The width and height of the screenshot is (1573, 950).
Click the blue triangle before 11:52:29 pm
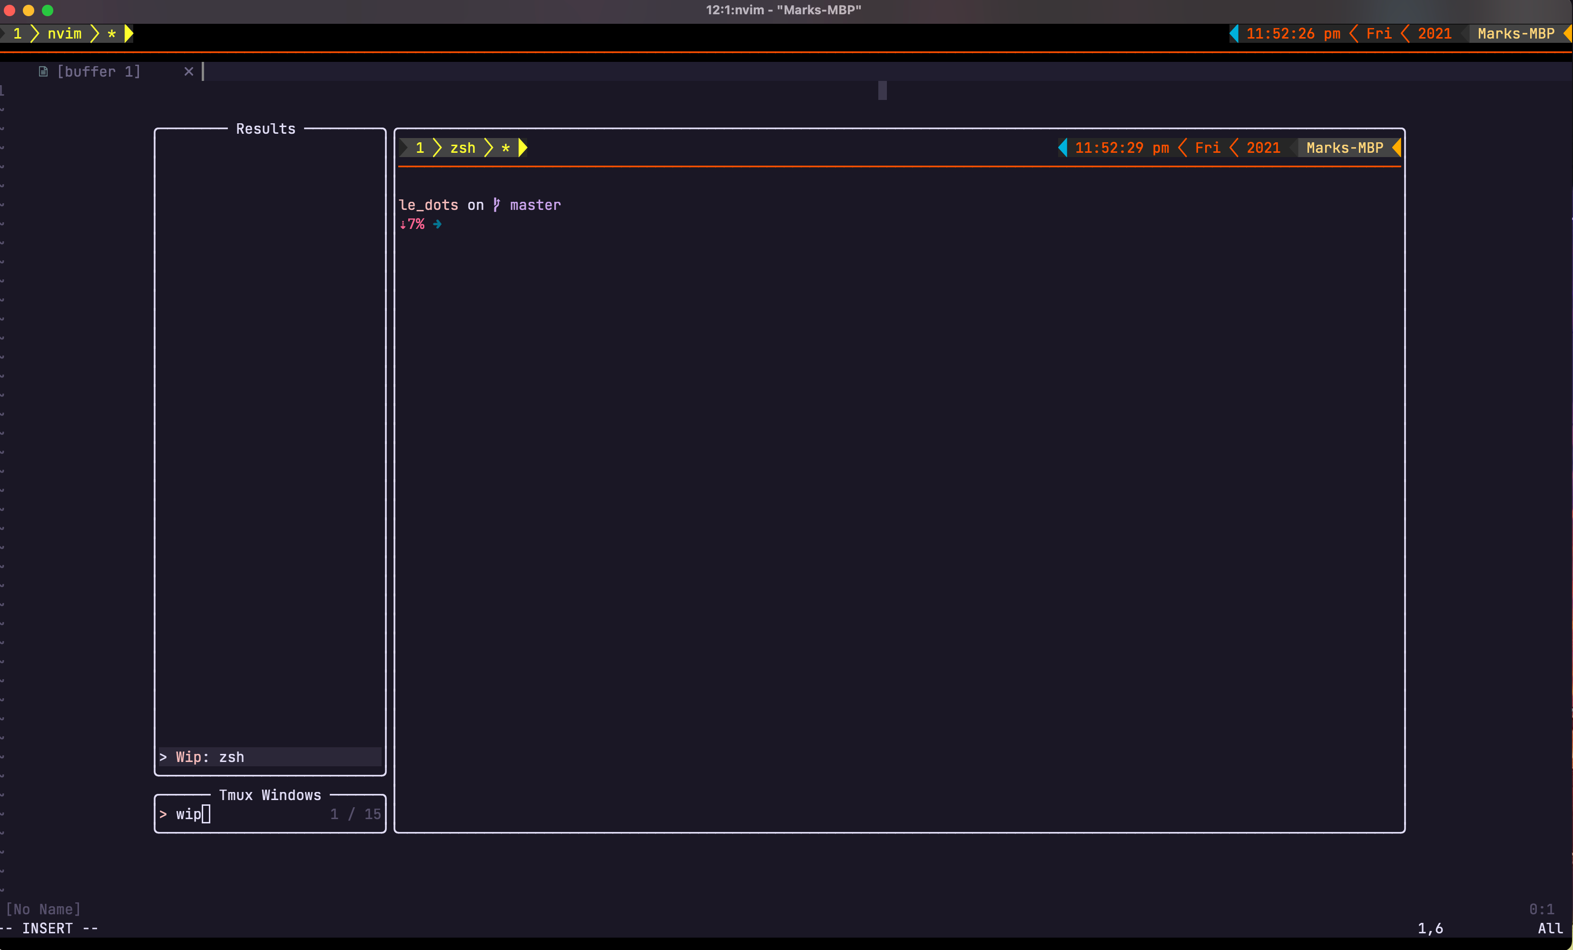1062,148
